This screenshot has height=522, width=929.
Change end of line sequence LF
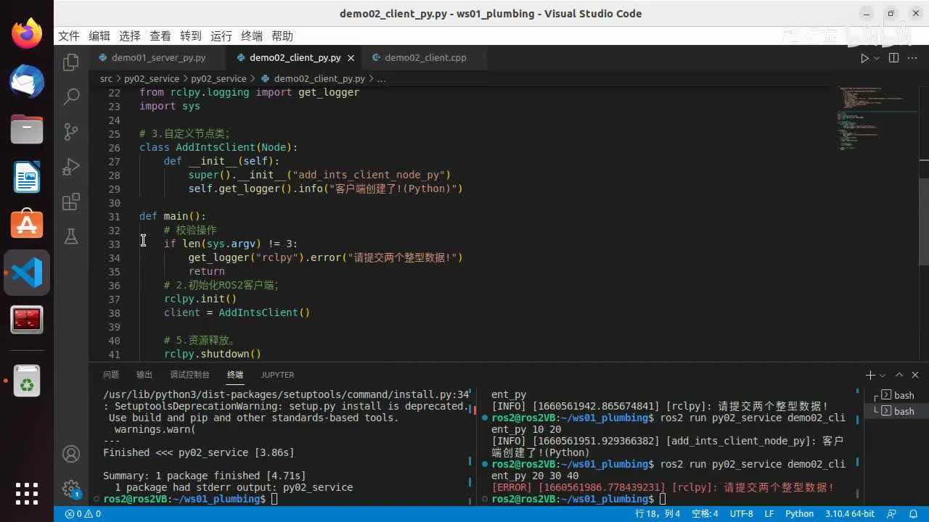(x=769, y=514)
